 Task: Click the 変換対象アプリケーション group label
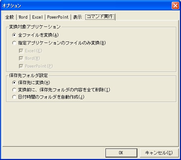click(x=35, y=27)
